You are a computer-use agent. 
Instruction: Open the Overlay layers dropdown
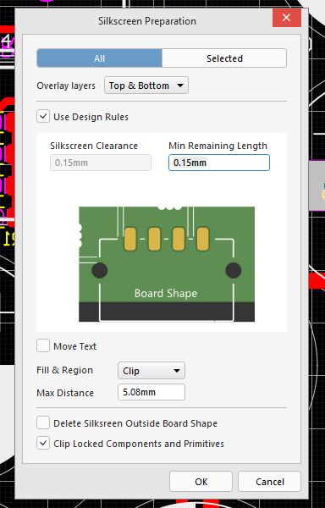click(x=146, y=86)
